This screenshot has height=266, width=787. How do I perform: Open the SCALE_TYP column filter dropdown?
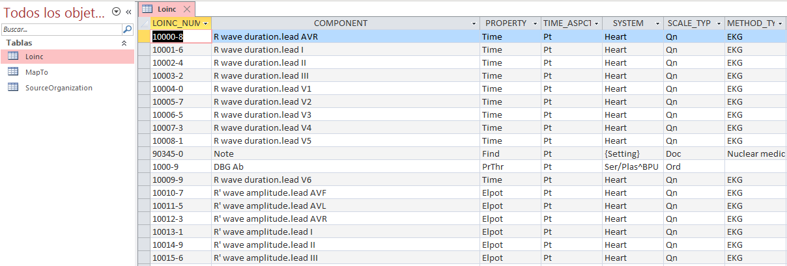(719, 23)
